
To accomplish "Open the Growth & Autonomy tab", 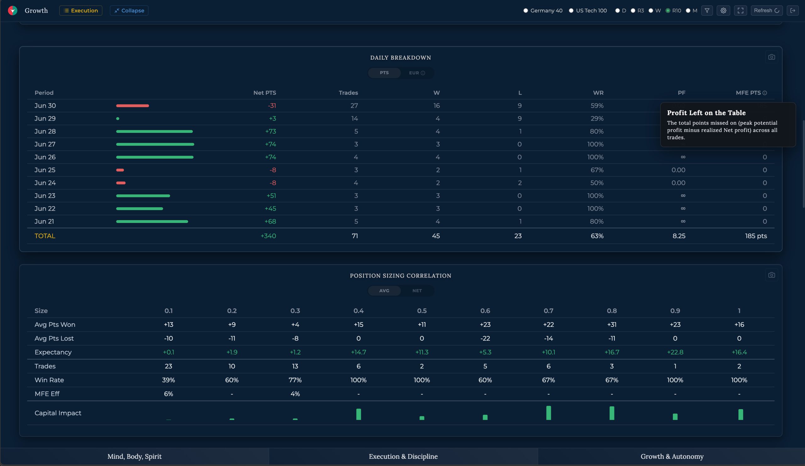I will (672, 457).
